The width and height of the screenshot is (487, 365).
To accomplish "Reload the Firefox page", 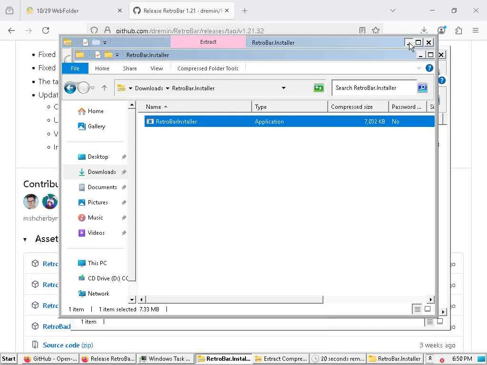I will pos(46,30).
